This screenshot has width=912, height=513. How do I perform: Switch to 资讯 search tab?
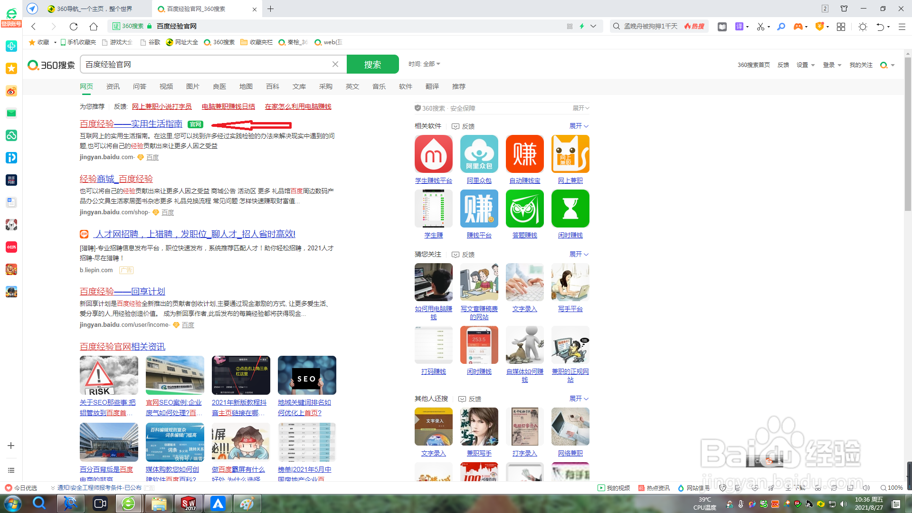click(113, 86)
